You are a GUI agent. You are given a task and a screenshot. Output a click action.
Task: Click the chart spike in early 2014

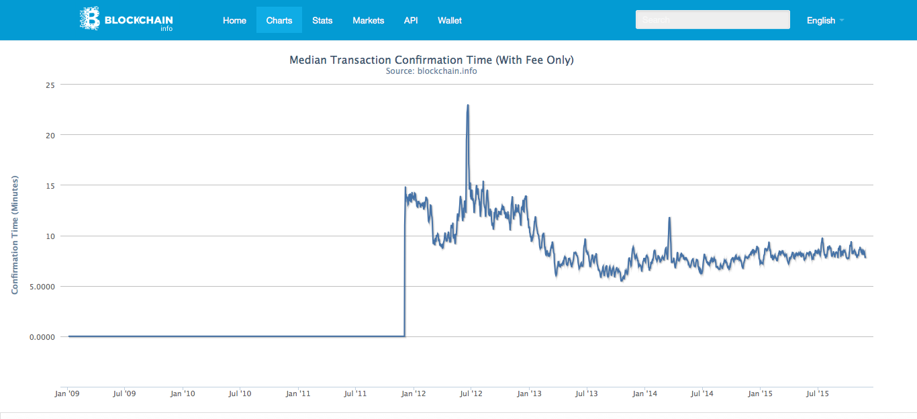pos(669,218)
